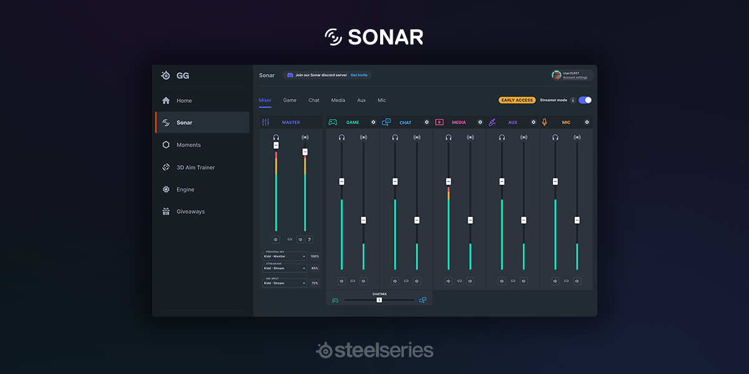
Task: Switch to the Game tab
Action: pyautogui.click(x=290, y=100)
